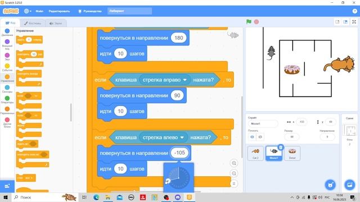Open the Редактировать menu
Screen dimensions: 360x202
coord(59,11)
